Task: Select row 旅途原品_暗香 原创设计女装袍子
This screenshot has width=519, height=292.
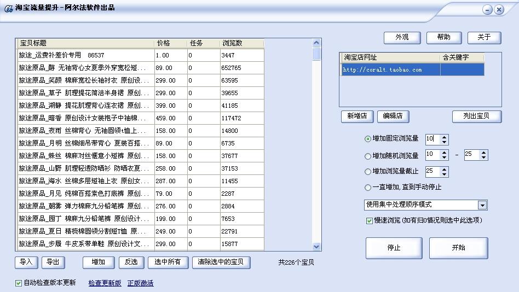Action: pos(140,118)
